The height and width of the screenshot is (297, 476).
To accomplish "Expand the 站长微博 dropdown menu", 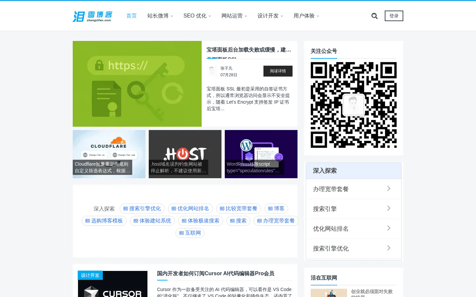I will (x=160, y=16).
